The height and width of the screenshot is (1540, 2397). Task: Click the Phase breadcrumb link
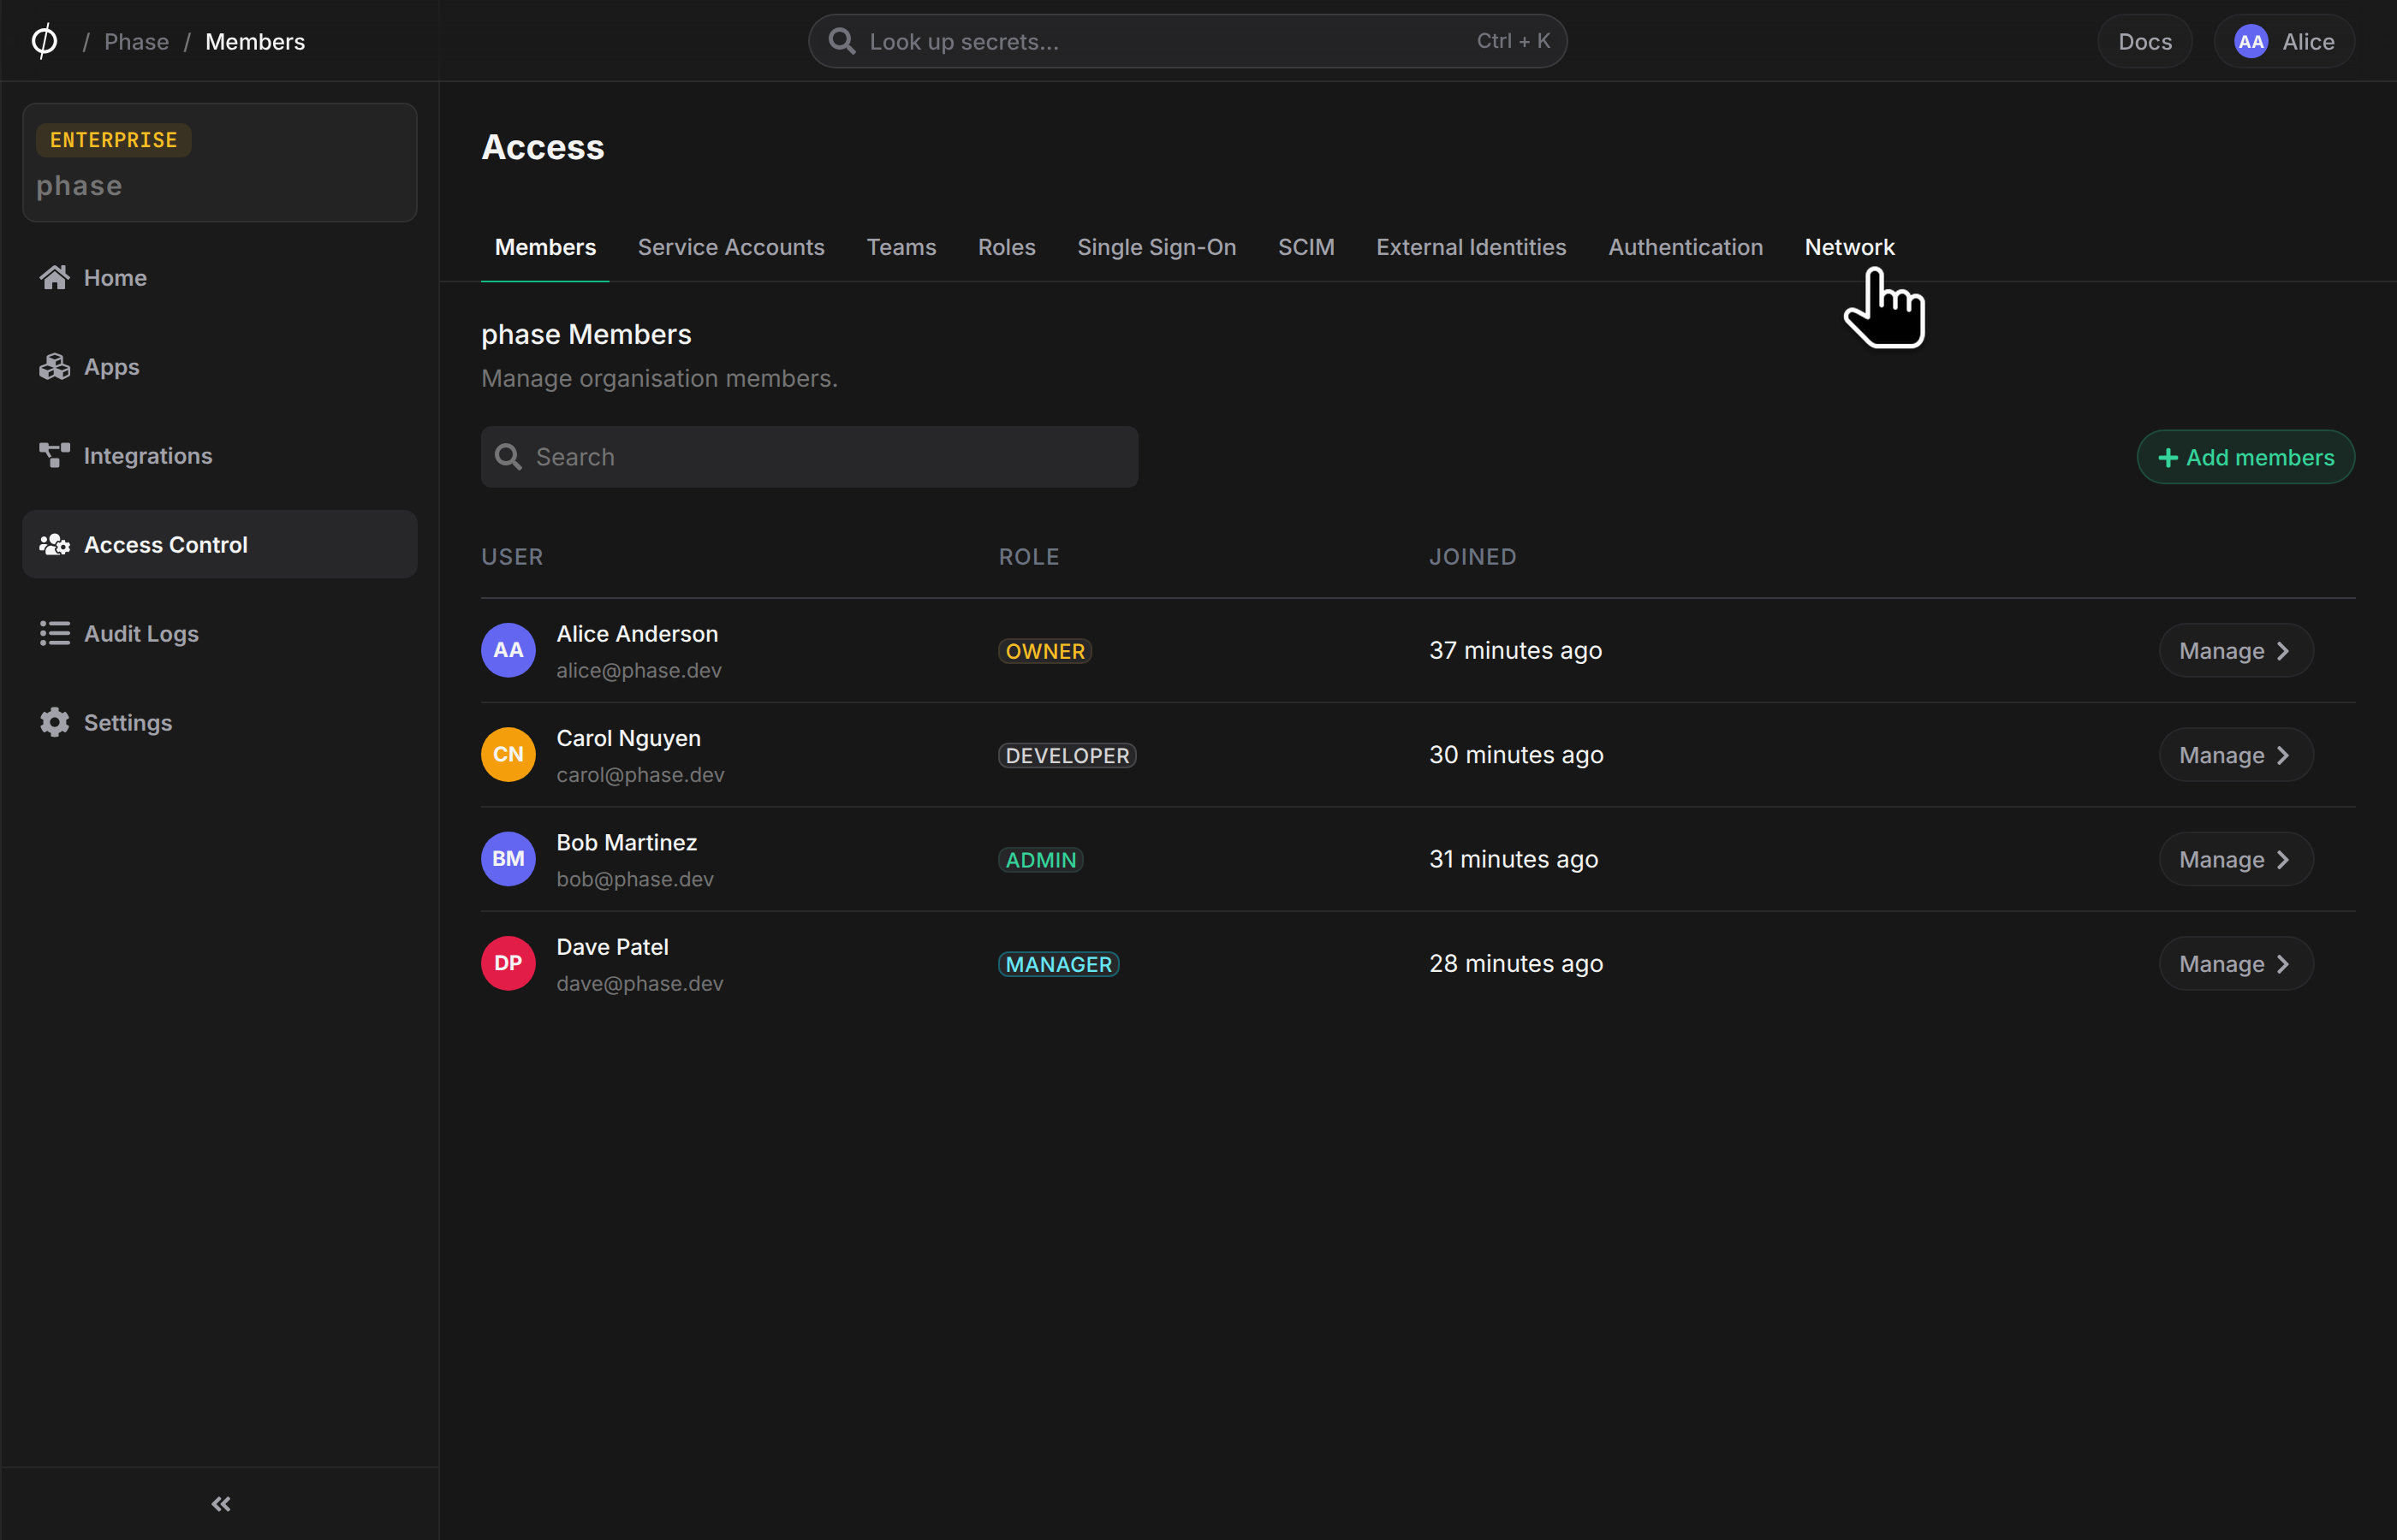(136, 42)
